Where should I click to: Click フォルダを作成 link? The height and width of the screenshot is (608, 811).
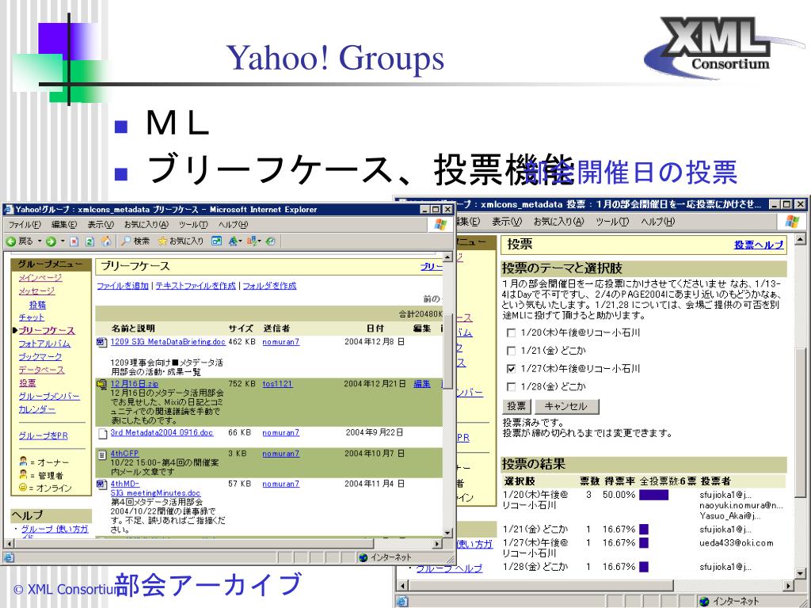tap(269, 286)
